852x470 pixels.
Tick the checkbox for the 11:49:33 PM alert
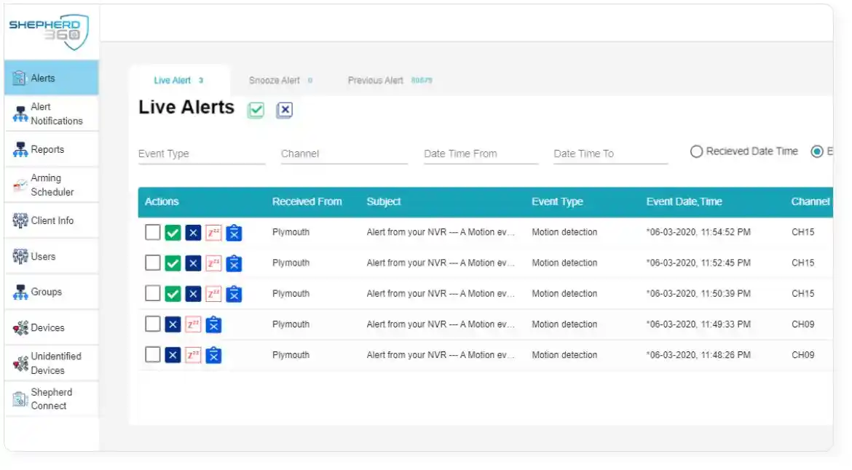(x=153, y=324)
